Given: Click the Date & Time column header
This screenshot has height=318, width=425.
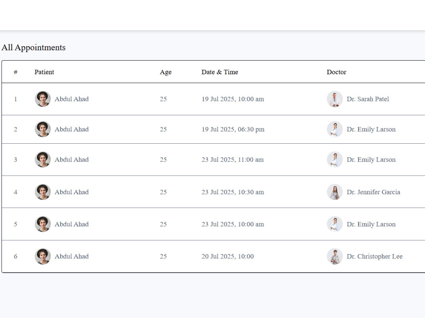Looking at the screenshot, I should pos(220,72).
